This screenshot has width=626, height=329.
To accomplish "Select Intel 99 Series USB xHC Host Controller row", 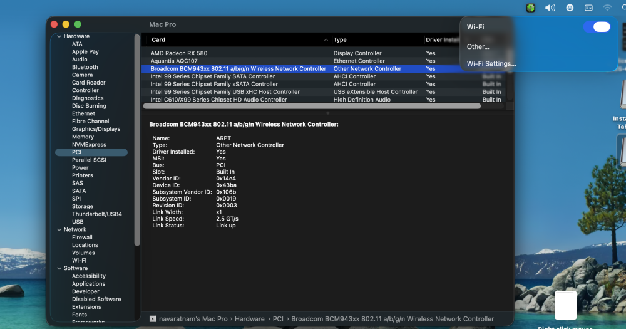I will 324,92.
